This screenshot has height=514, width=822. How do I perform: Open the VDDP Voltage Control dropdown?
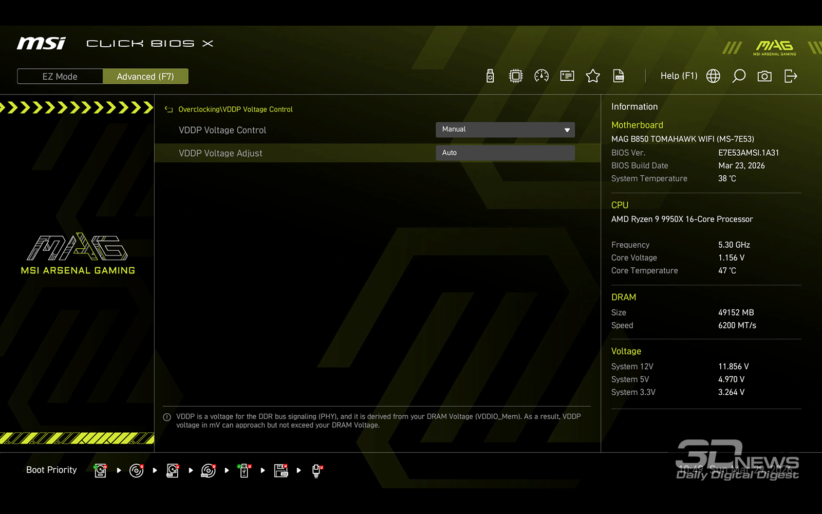point(505,130)
